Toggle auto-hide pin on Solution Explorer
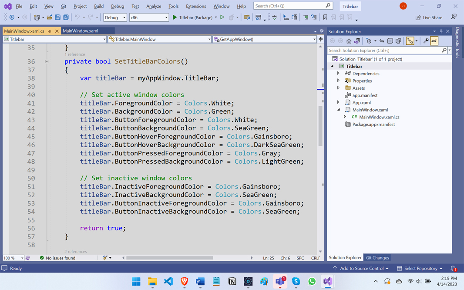 pyautogui.click(x=441, y=31)
